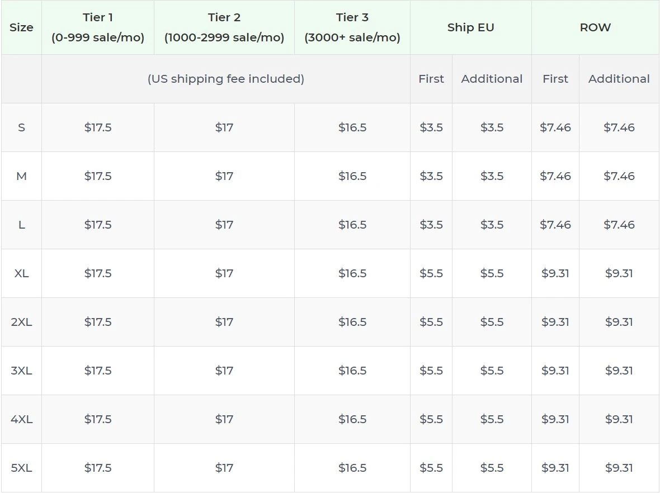Click the First subheader under ROW
The image size is (660, 493).
point(555,79)
